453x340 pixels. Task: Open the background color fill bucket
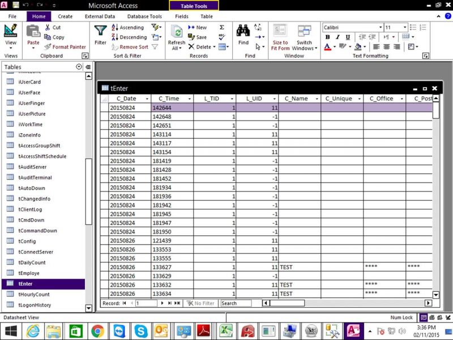pos(358,46)
